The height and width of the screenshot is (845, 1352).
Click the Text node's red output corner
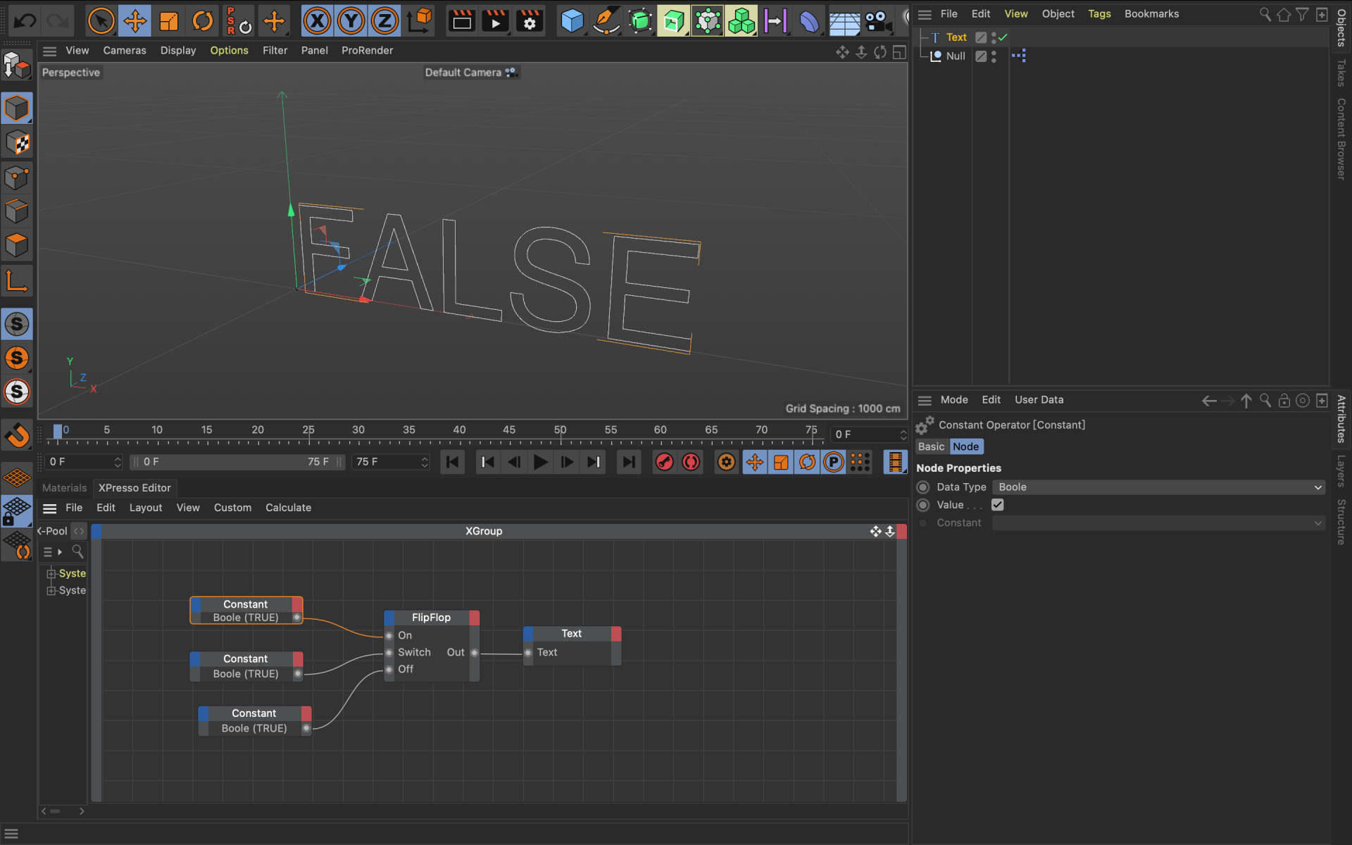point(616,633)
